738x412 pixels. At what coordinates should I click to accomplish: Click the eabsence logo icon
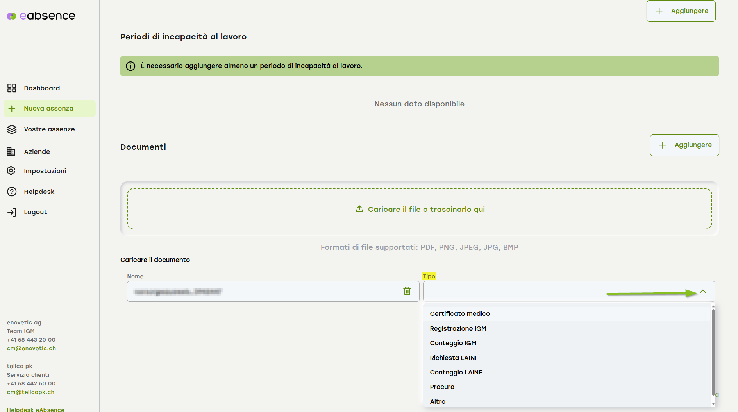(11, 16)
